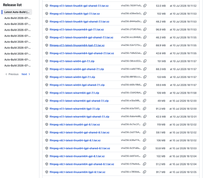Go to Next page of release list
Screen dimensions: 207x178
pos(26,74)
